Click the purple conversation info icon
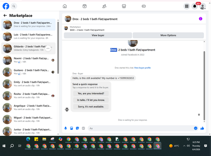The width and height of the screenshot is (211, 156). point(200,19)
